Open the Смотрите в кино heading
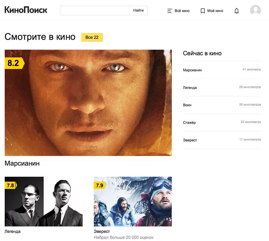269x241 pixels. (40, 37)
